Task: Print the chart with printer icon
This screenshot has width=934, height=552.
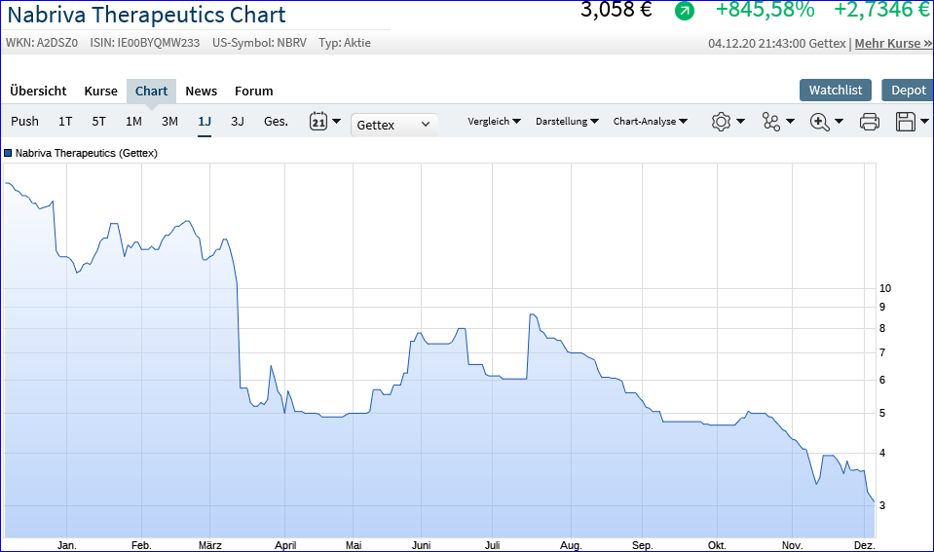Action: [870, 122]
